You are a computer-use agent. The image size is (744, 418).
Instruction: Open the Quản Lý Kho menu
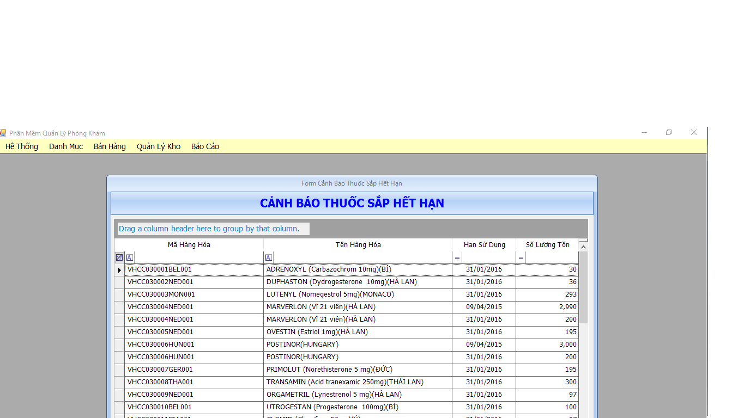tap(159, 146)
